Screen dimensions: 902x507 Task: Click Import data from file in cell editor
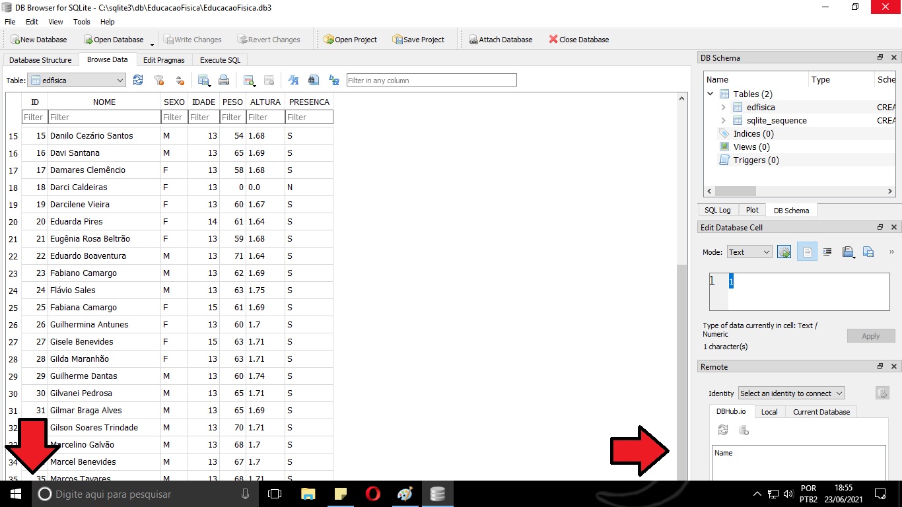[849, 252]
